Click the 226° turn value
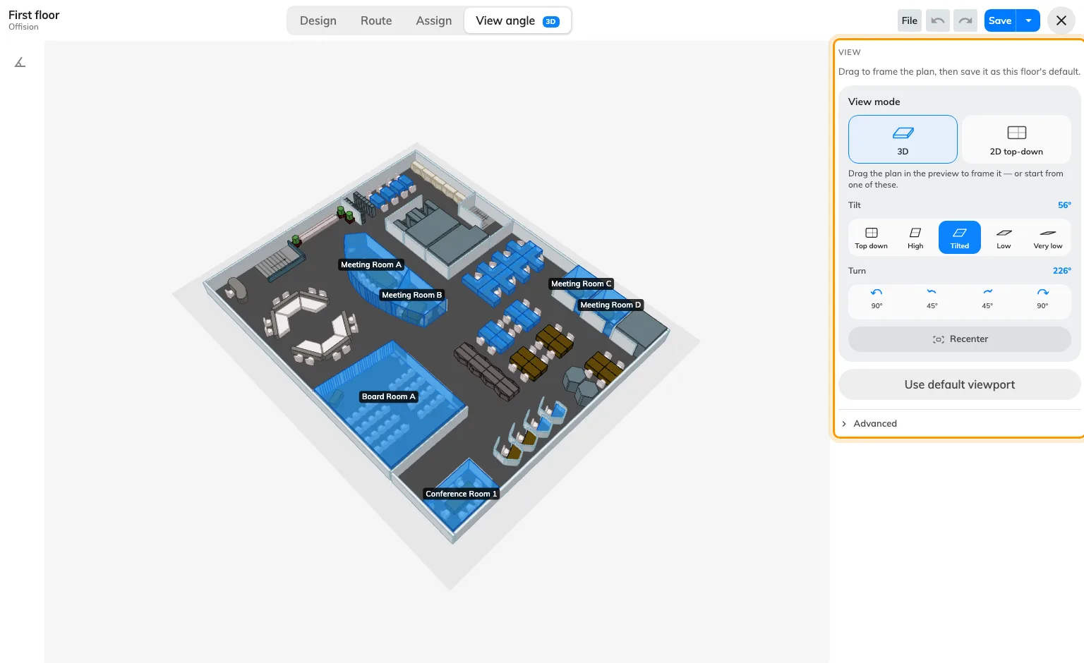The height and width of the screenshot is (663, 1084). 1062,271
